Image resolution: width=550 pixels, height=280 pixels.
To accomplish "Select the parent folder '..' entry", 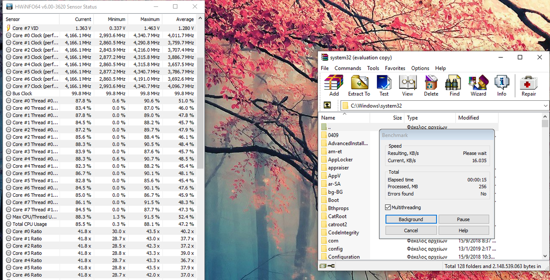I will pyautogui.click(x=324, y=127).
